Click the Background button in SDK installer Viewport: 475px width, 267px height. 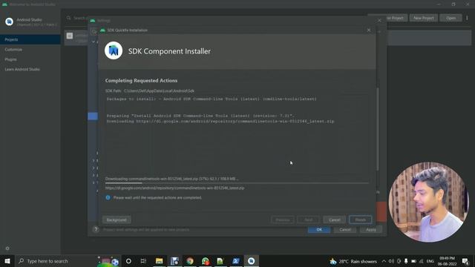pyautogui.click(x=117, y=220)
